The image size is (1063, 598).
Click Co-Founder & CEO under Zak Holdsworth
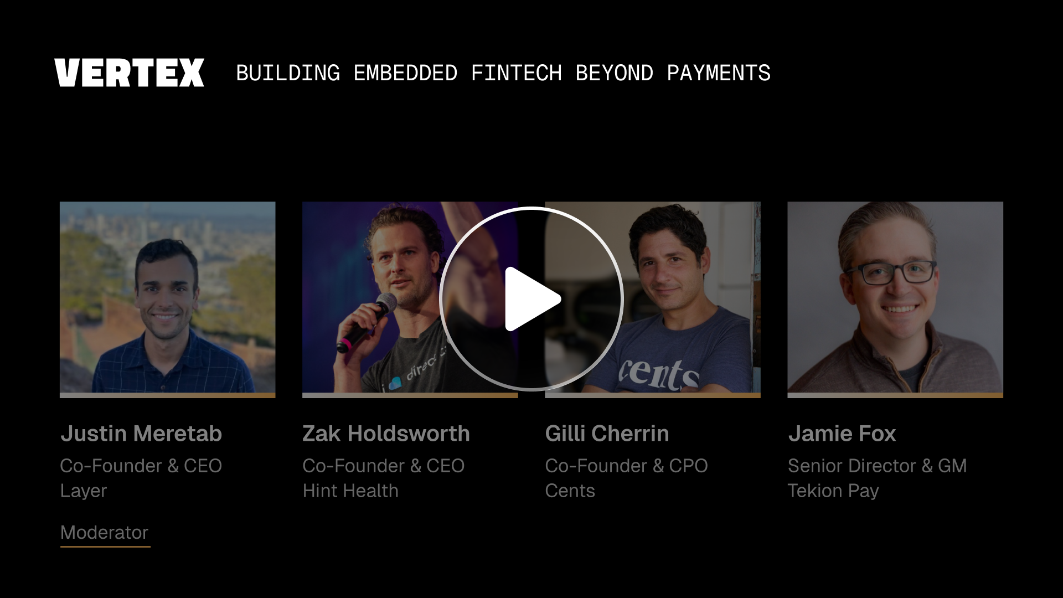tap(383, 466)
